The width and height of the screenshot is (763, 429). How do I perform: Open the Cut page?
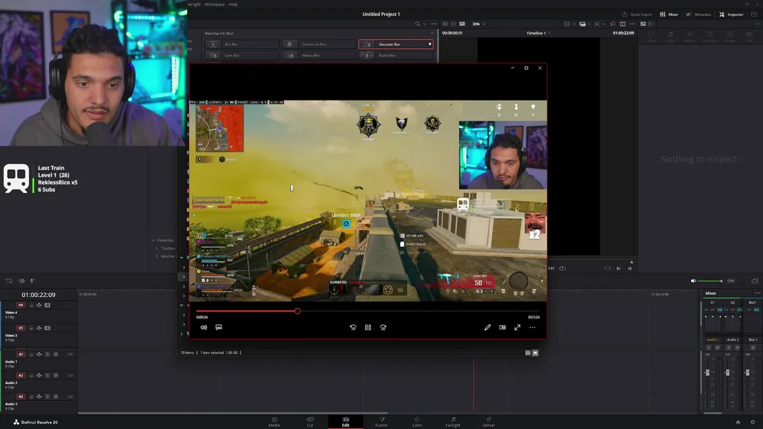(x=310, y=422)
